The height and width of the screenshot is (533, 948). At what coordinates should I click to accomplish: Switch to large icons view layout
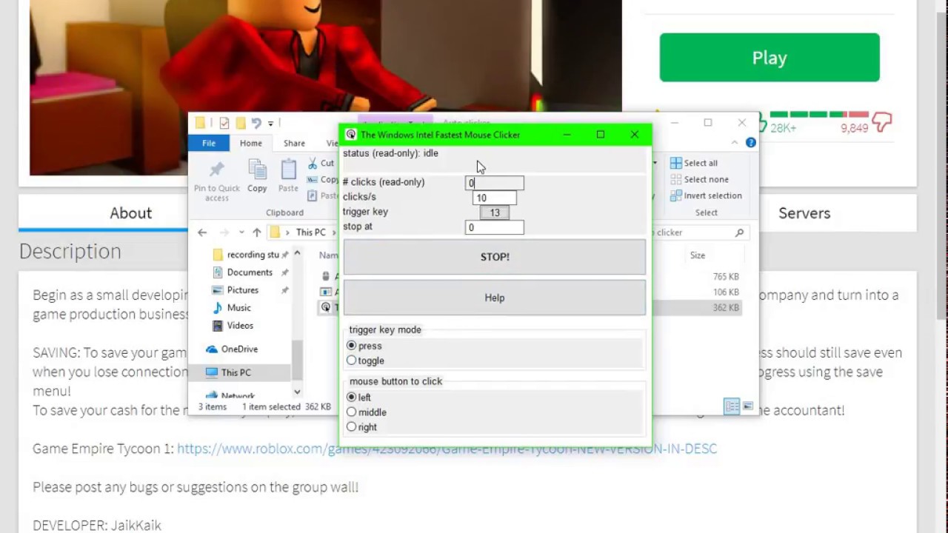(748, 406)
